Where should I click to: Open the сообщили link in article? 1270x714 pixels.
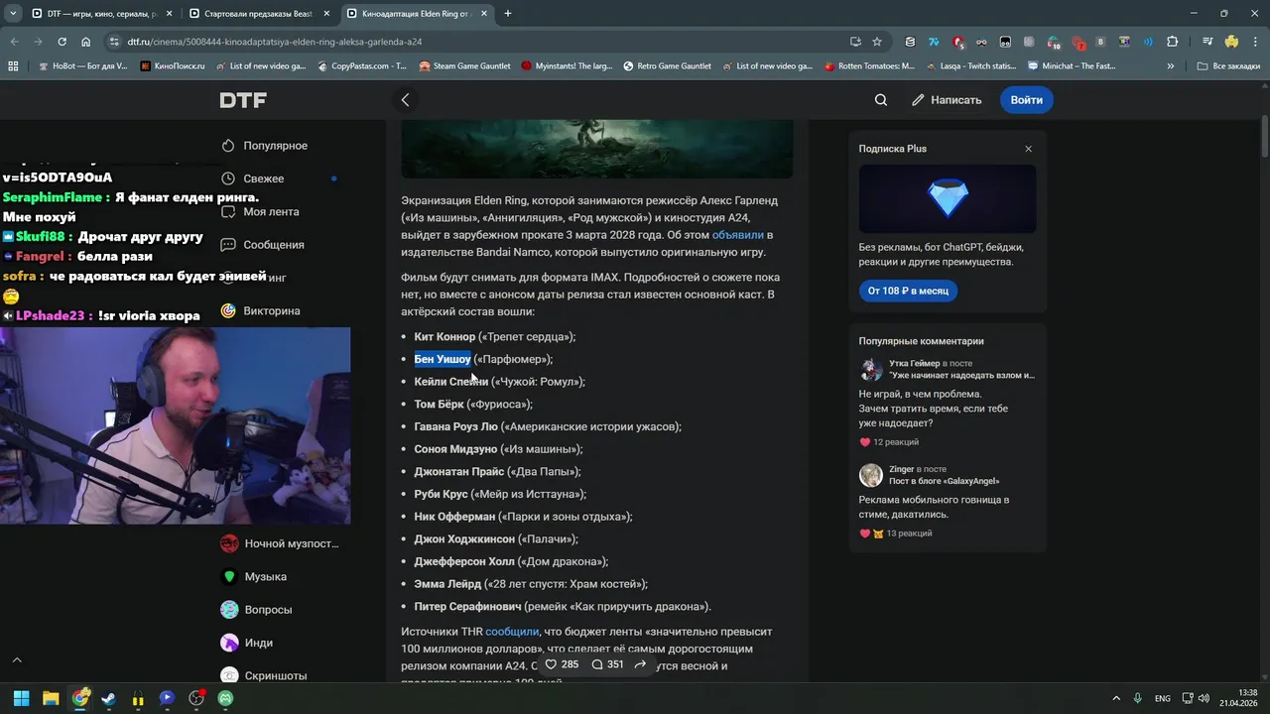point(512,632)
